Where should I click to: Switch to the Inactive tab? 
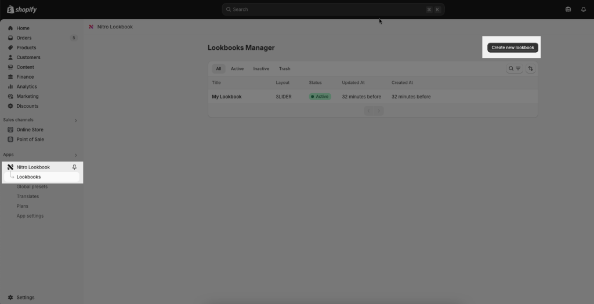click(x=261, y=69)
